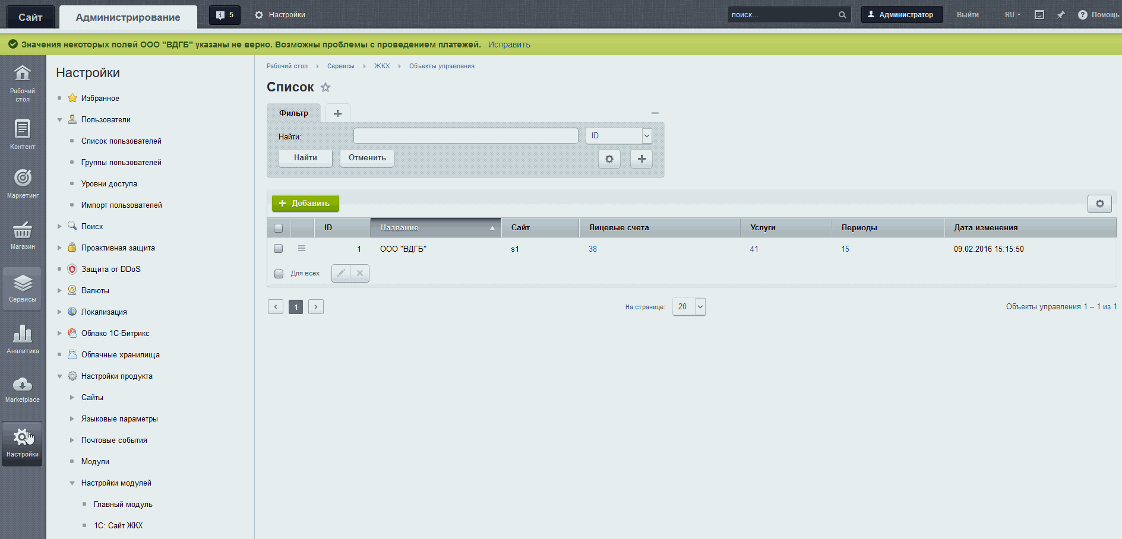Go to previous page arrow
1122x539 pixels.
pos(276,307)
